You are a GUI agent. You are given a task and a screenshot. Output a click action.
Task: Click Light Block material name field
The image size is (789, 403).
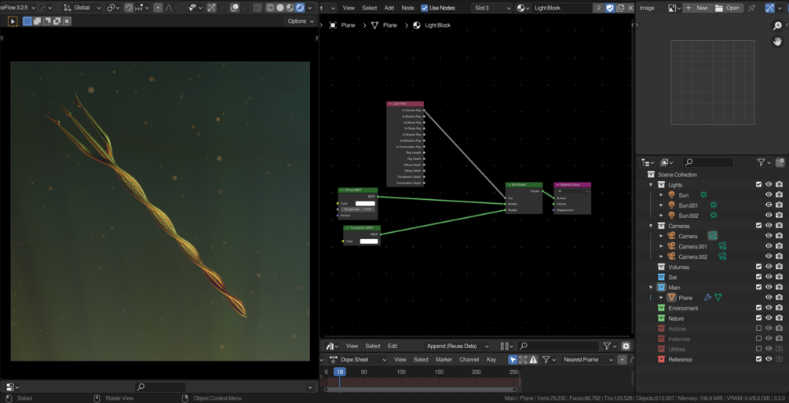[562, 8]
